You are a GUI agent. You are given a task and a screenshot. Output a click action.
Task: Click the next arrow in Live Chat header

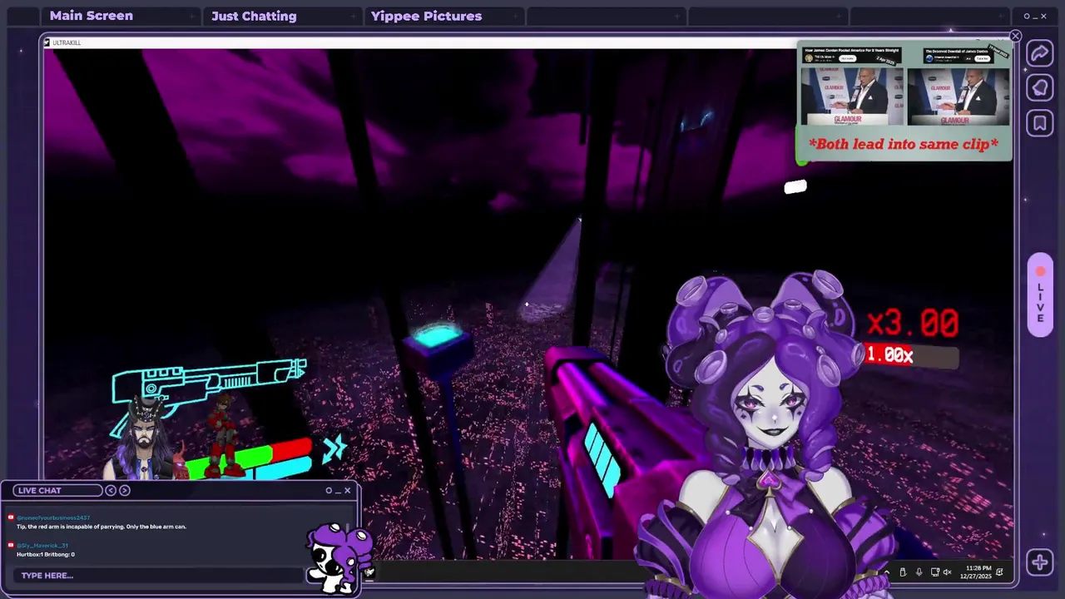[125, 490]
